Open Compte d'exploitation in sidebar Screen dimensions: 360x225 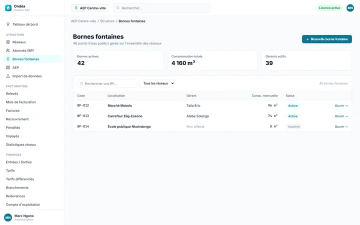tap(23, 204)
